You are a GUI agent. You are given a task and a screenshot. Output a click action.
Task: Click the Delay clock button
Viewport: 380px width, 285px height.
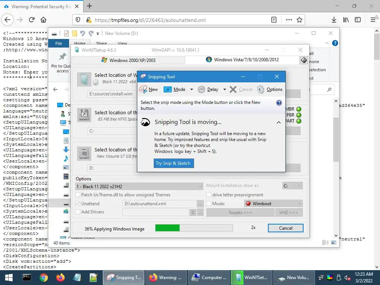208,89
